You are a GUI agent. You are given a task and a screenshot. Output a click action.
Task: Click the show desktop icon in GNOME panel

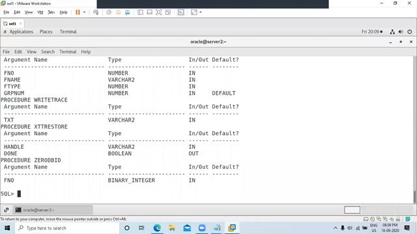[6, 210]
